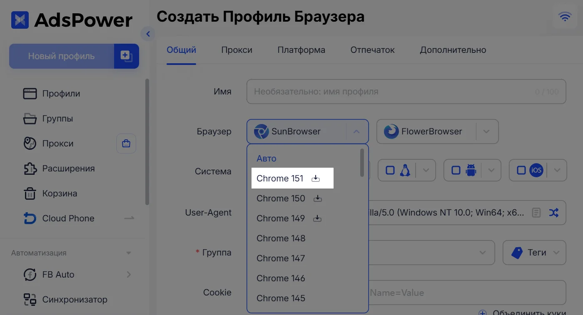
Task: Focus the Cookie input field
Action: click(x=467, y=293)
